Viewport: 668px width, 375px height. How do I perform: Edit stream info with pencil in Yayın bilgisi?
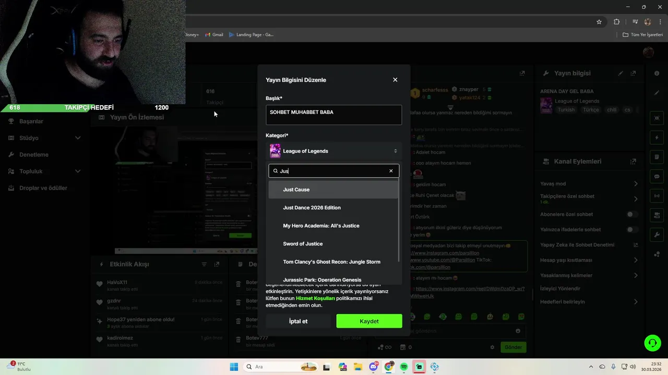point(621,73)
